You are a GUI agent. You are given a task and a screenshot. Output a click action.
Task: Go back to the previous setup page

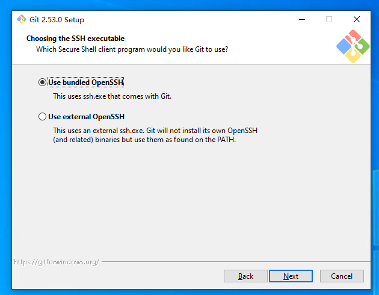point(245,276)
